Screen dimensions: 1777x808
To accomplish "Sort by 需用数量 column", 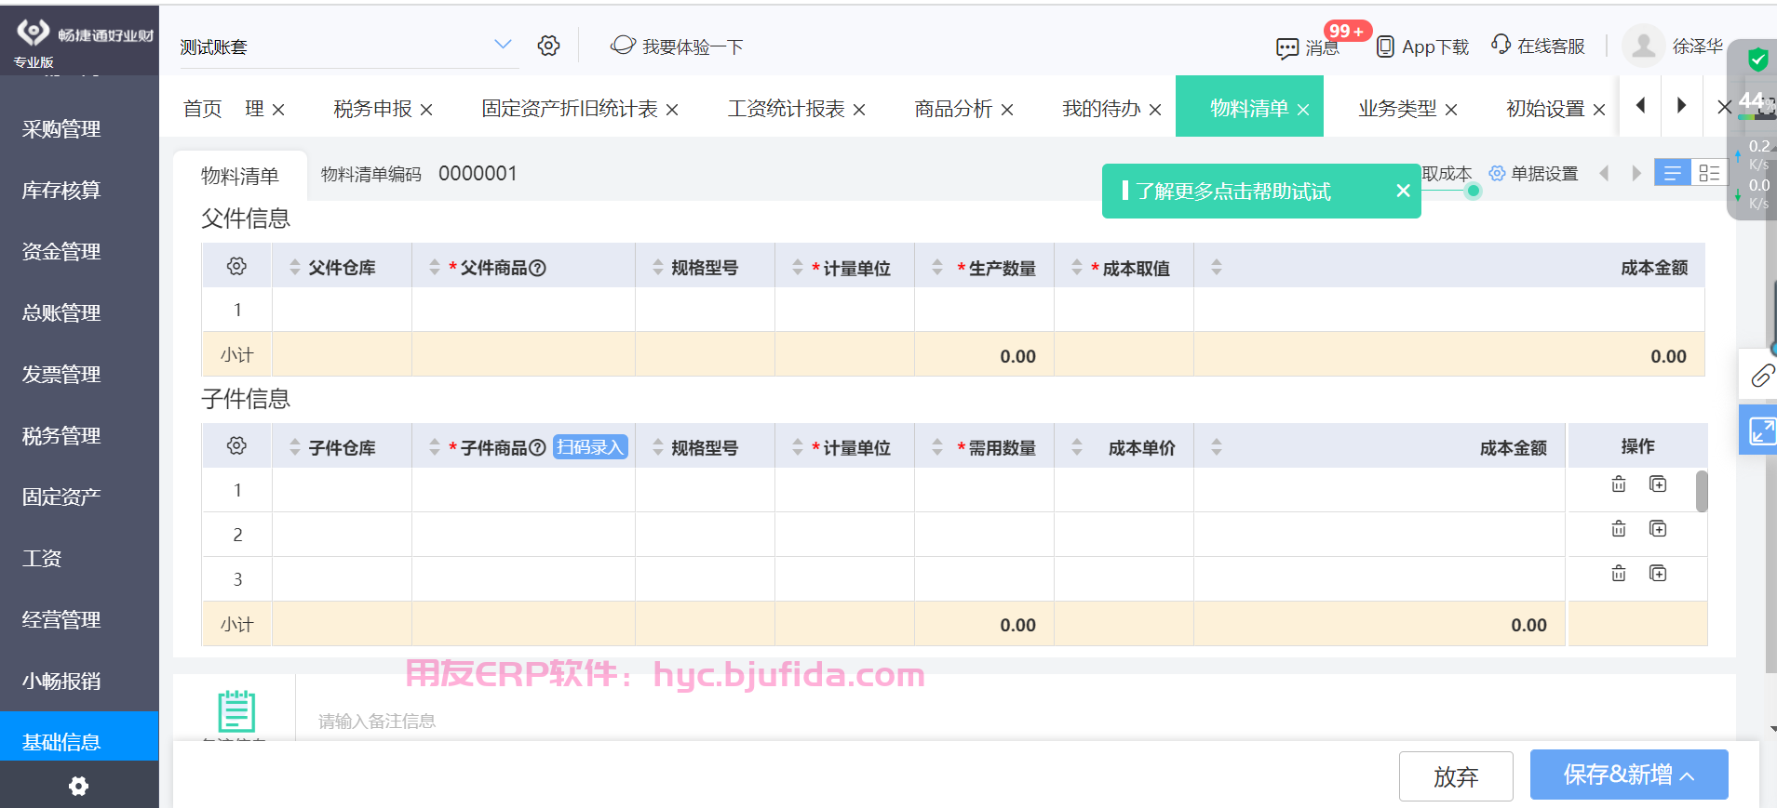I will coord(936,448).
